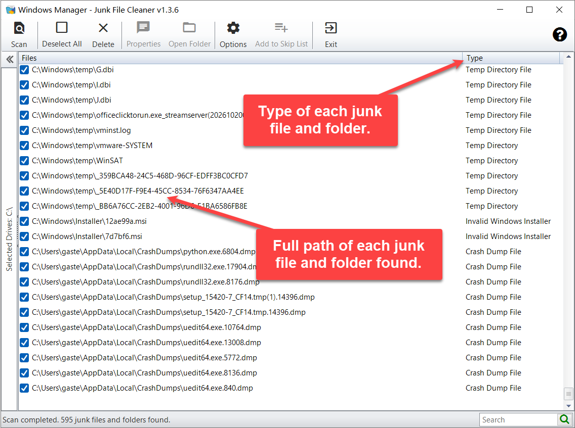Click Temp Directory type of WinSAT row
575x428 pixels.
491,161
